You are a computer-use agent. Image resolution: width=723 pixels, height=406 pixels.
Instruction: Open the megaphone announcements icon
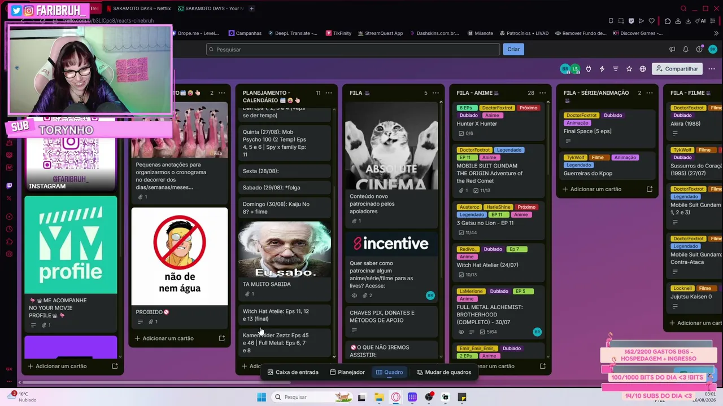(672, 50)
